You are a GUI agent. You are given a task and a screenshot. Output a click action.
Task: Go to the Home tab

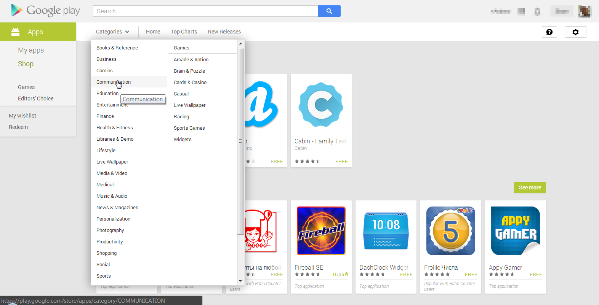(x=153, y=32)
